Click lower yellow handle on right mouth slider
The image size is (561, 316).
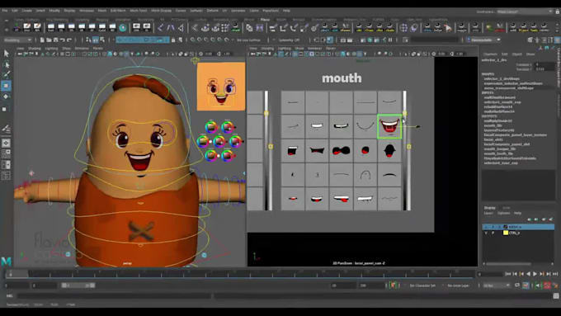pos(408,146)
